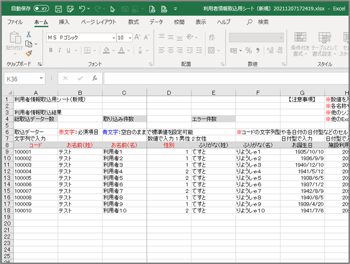Image resolution: width=350 pixels, height=264 pixels.
Task: Select row 9 header
Action: pos(7,152)
